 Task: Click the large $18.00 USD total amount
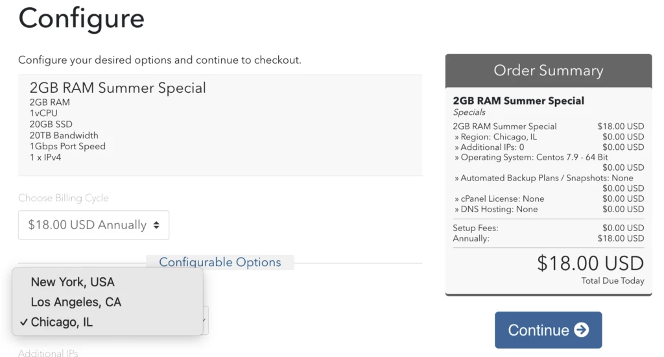(x=590, y=263)
